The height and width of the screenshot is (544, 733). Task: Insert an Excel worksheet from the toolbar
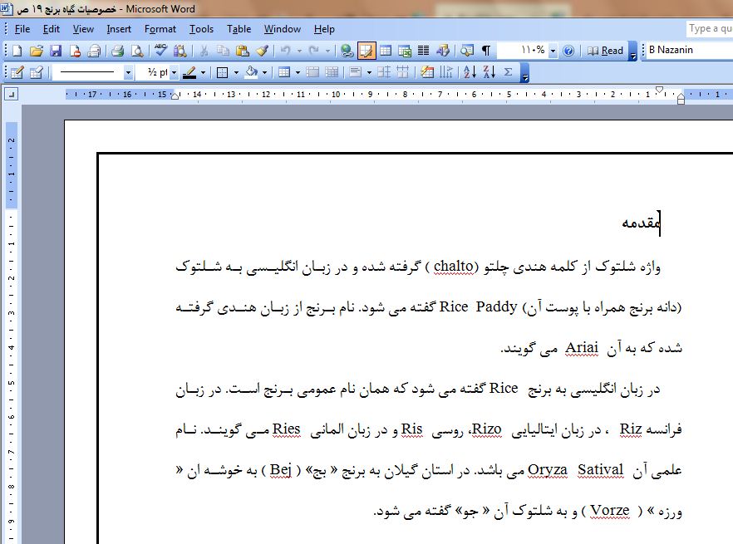[404, 51]
